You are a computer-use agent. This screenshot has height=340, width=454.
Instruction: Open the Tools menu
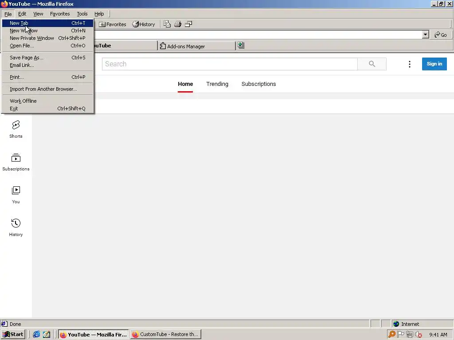(x=82, y=14)
